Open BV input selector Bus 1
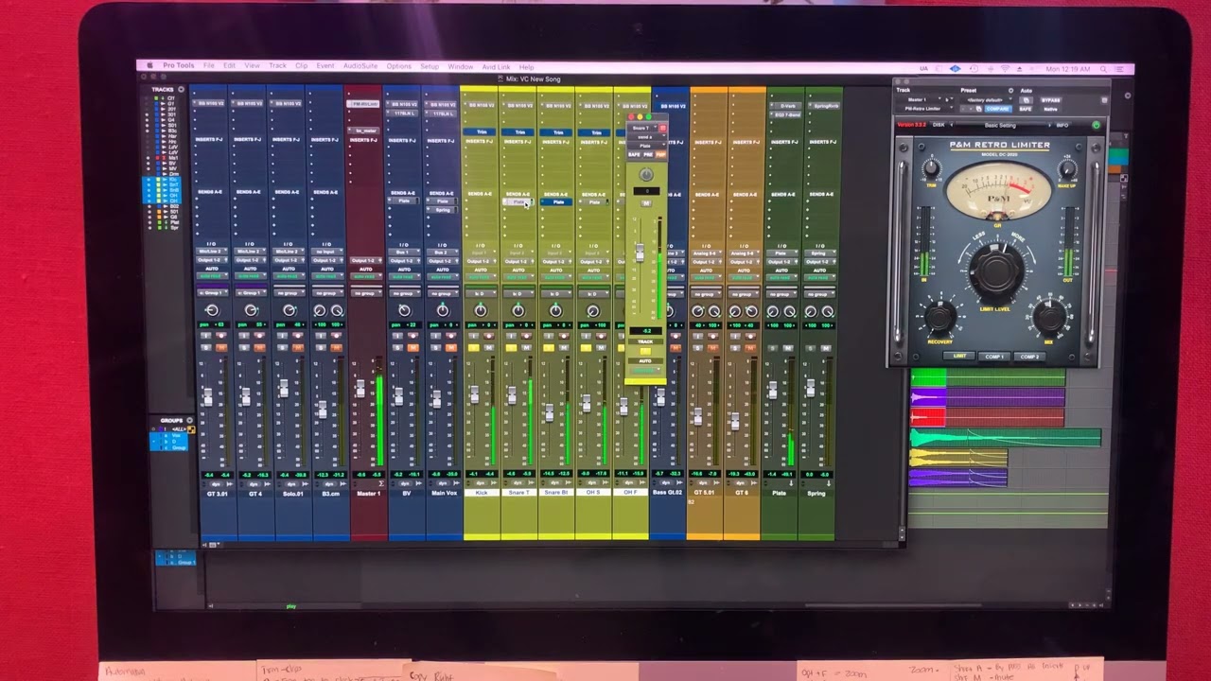1211x681 pixels. pos(404,253)
